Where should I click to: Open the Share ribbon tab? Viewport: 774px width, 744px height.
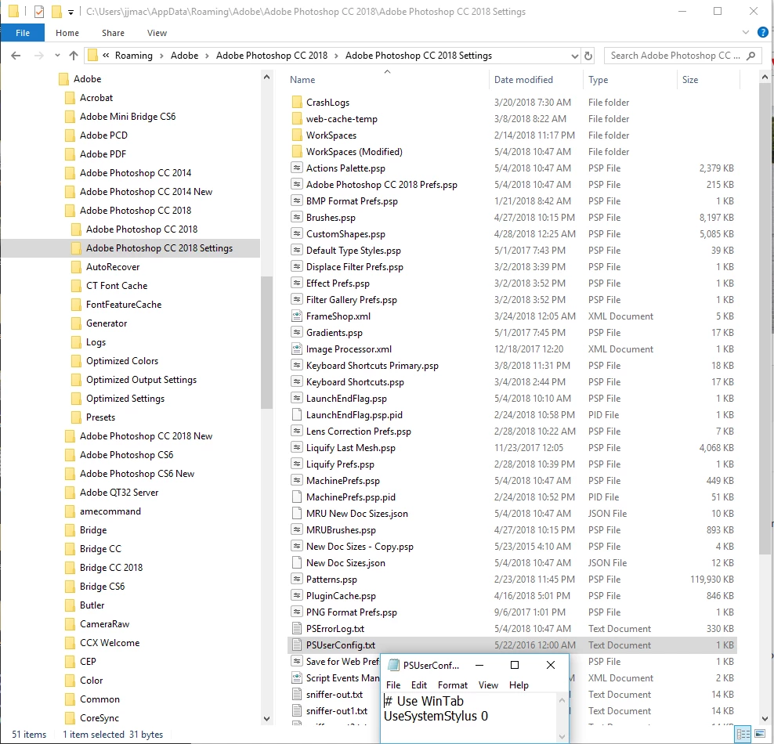pyautogui.click(x=113, y=33)
